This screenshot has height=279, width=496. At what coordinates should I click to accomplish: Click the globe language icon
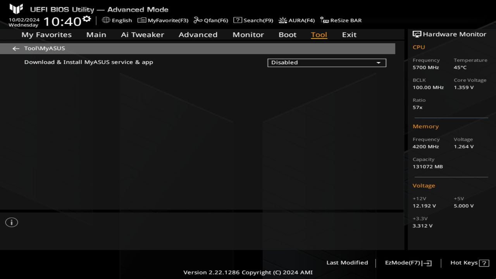coord(106,20)
